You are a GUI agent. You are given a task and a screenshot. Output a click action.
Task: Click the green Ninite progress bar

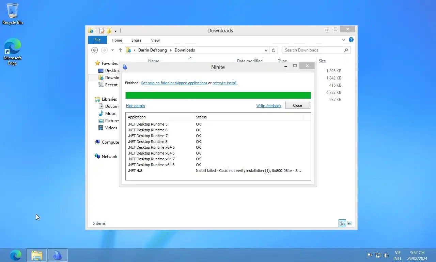point(218,95)
